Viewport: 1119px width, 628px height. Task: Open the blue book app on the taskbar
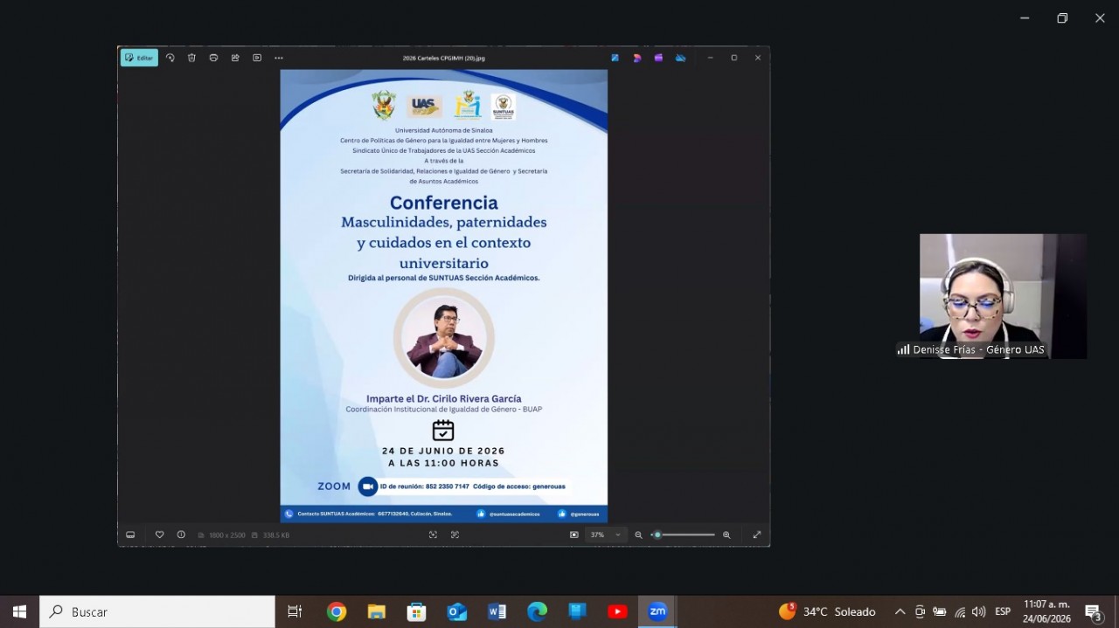(x=578, y=611)
